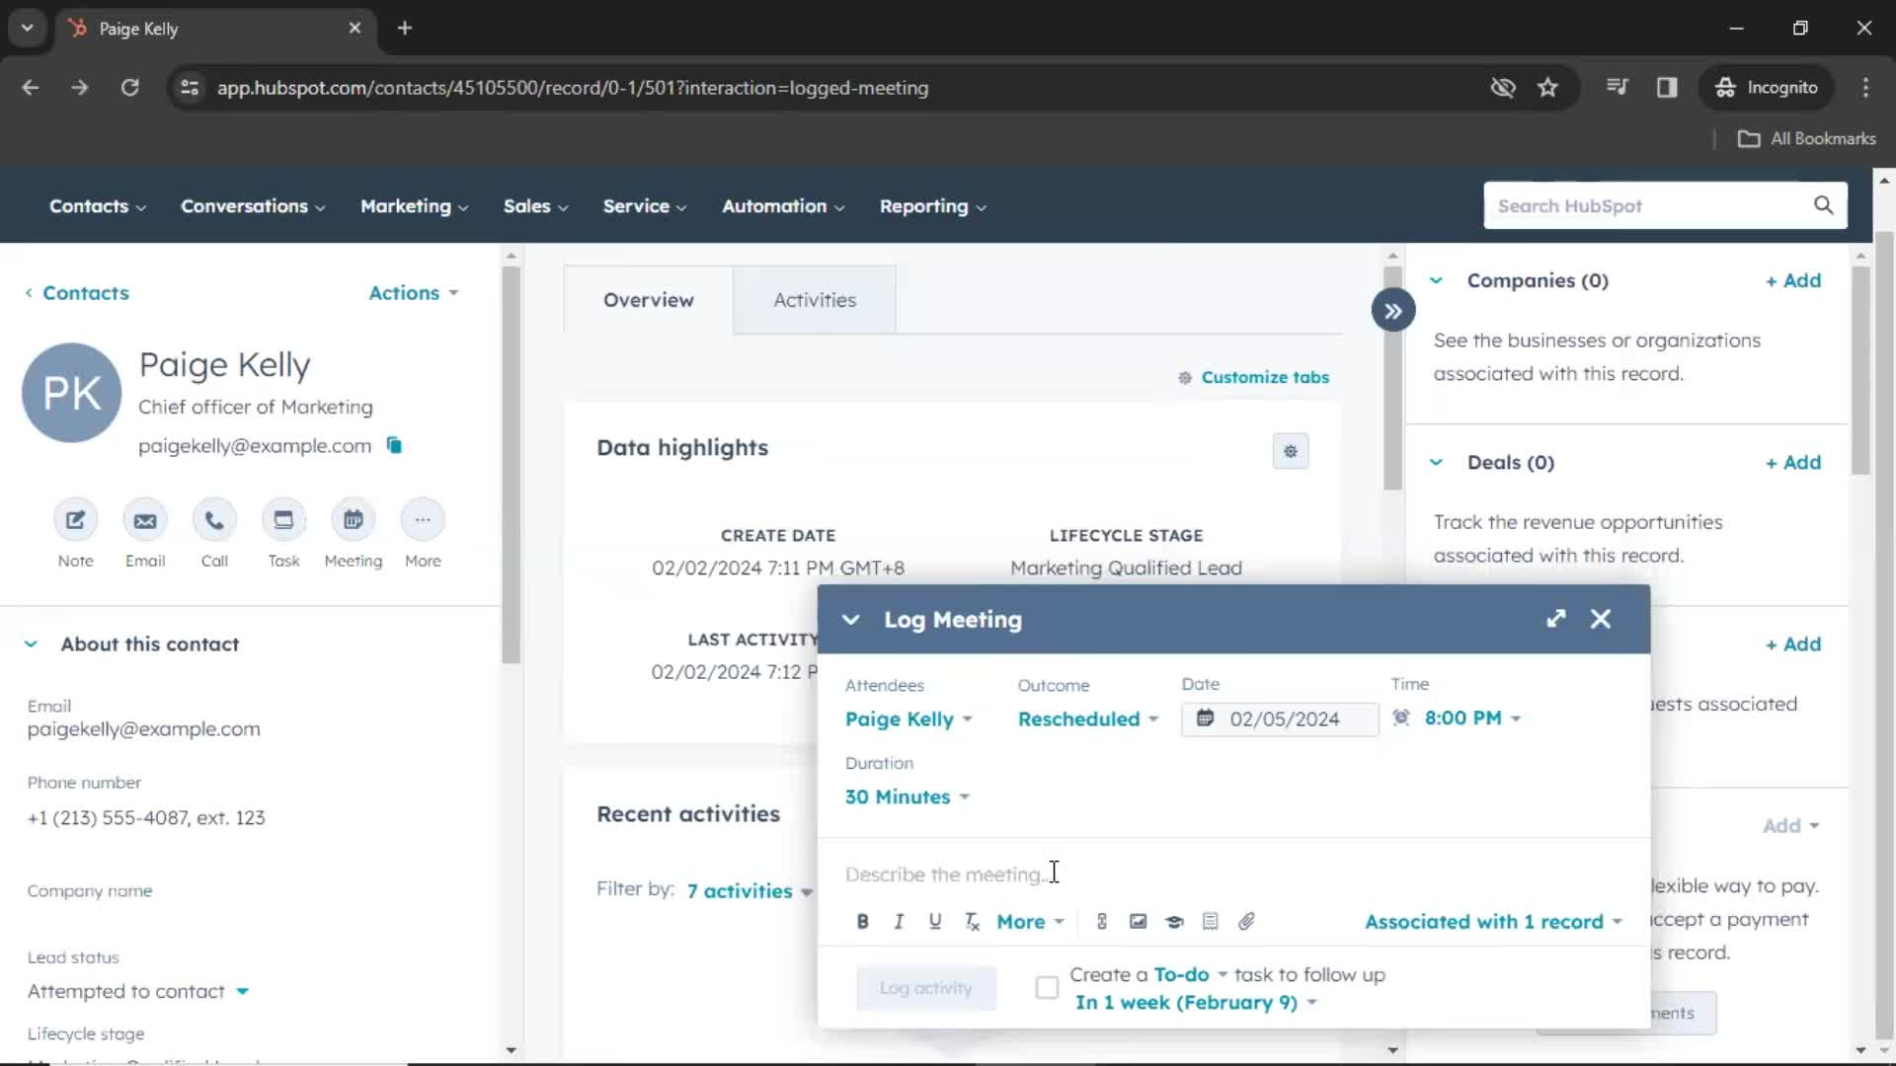Viewport: 1896px width, 1066px height.
Task: Insert a link in meeting description
Action: (1101, 922)
